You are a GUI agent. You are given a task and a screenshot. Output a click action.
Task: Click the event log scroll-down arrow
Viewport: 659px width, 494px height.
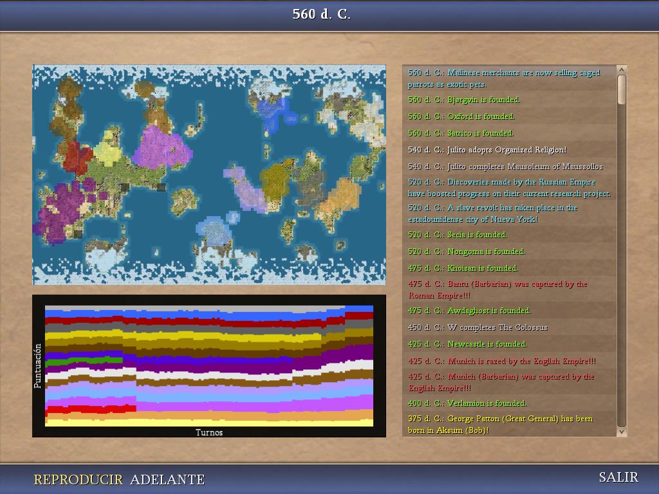(622, 432)
